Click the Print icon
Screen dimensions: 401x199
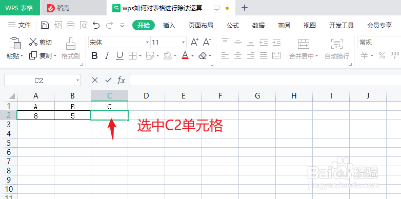pyautogui.click(x=71, y=25)
